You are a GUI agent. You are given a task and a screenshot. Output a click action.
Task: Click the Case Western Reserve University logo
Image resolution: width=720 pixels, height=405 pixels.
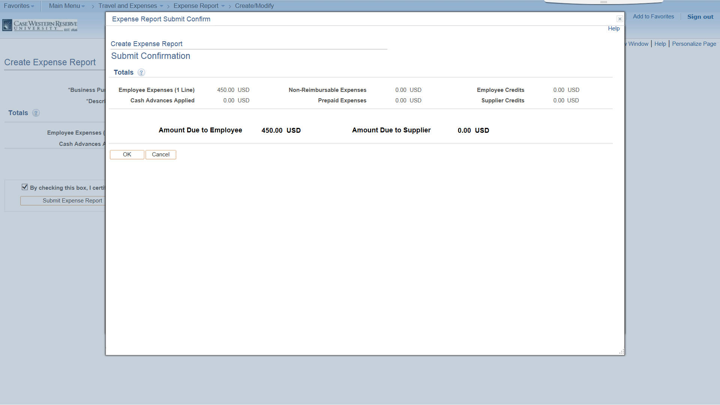39,25
